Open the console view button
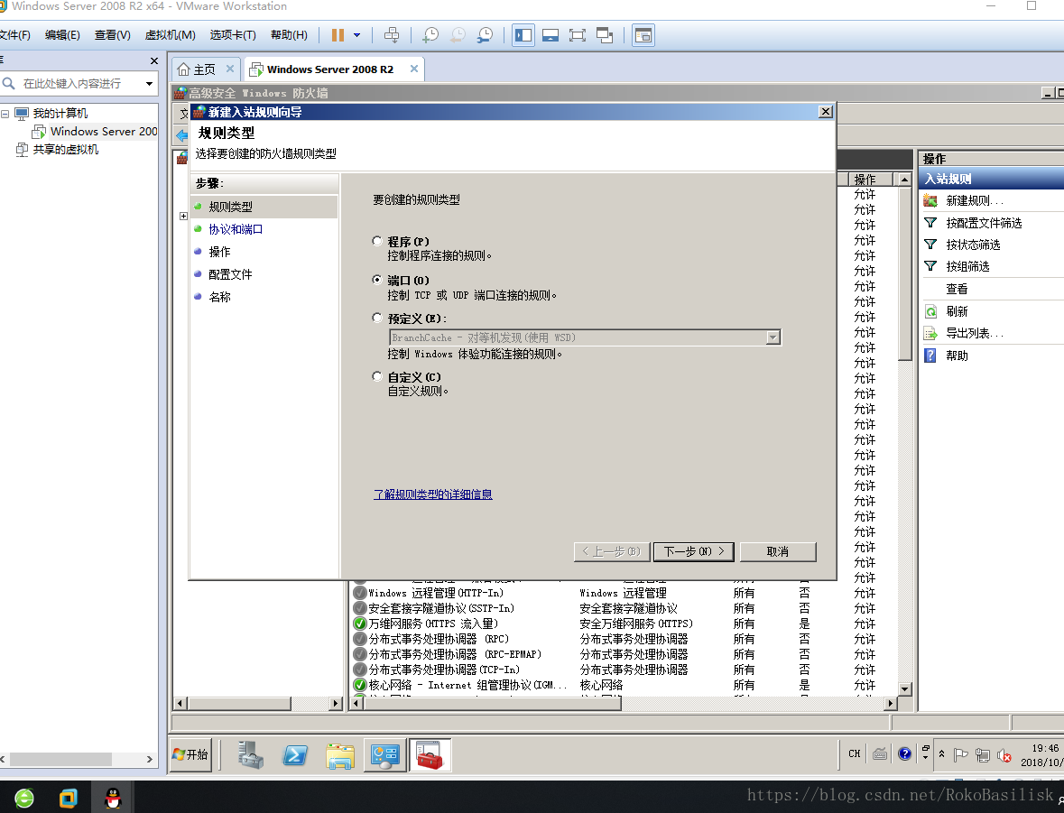 click(x=643, y=35)
